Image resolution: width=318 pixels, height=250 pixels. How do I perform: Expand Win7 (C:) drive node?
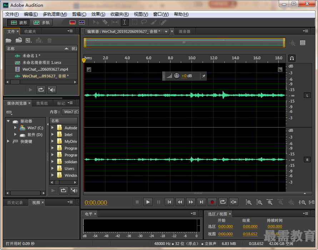(15, 128)
